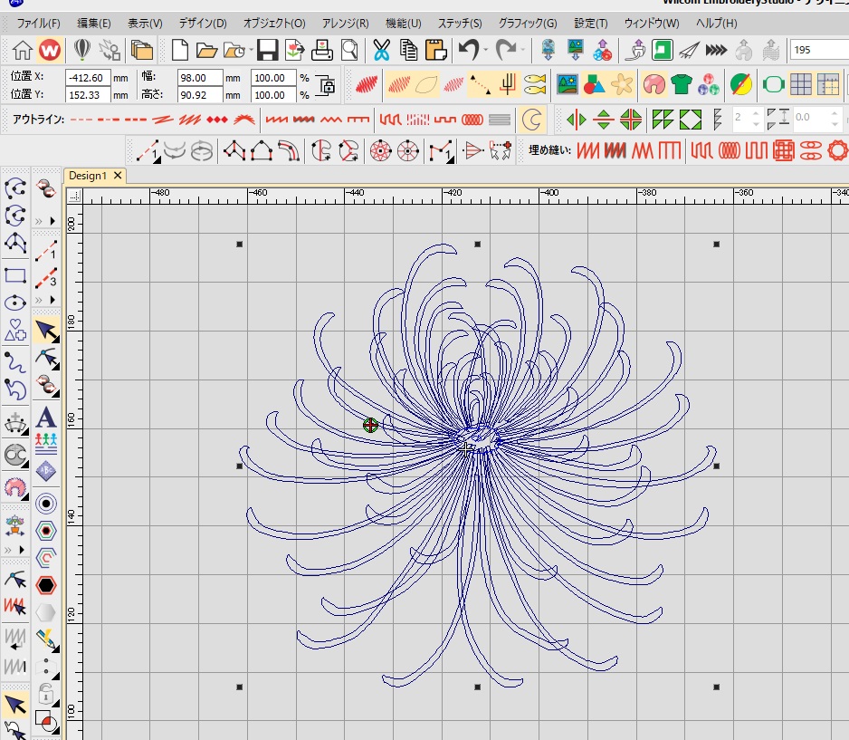
Task: Expand the open-recent dropdown arrow
Action: click(x=252, y=51)
